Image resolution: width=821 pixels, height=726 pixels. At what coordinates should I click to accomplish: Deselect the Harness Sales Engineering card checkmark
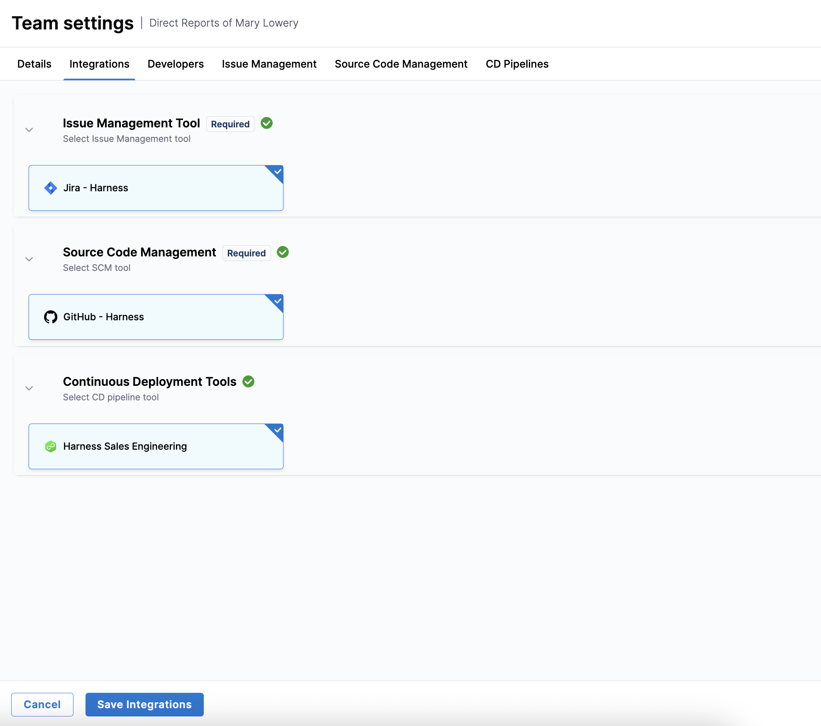(277, 430)
